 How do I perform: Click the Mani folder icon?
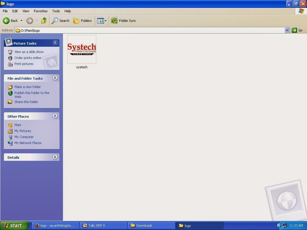[10, 125]
